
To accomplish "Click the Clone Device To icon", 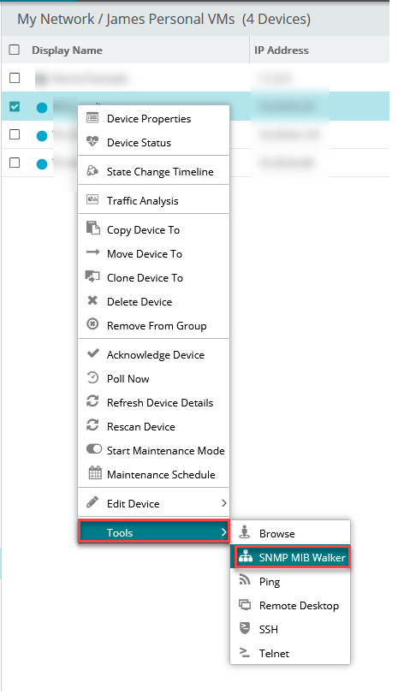I will (92, 276).
